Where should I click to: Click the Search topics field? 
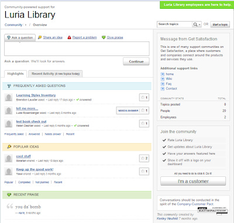pos(174,25)
